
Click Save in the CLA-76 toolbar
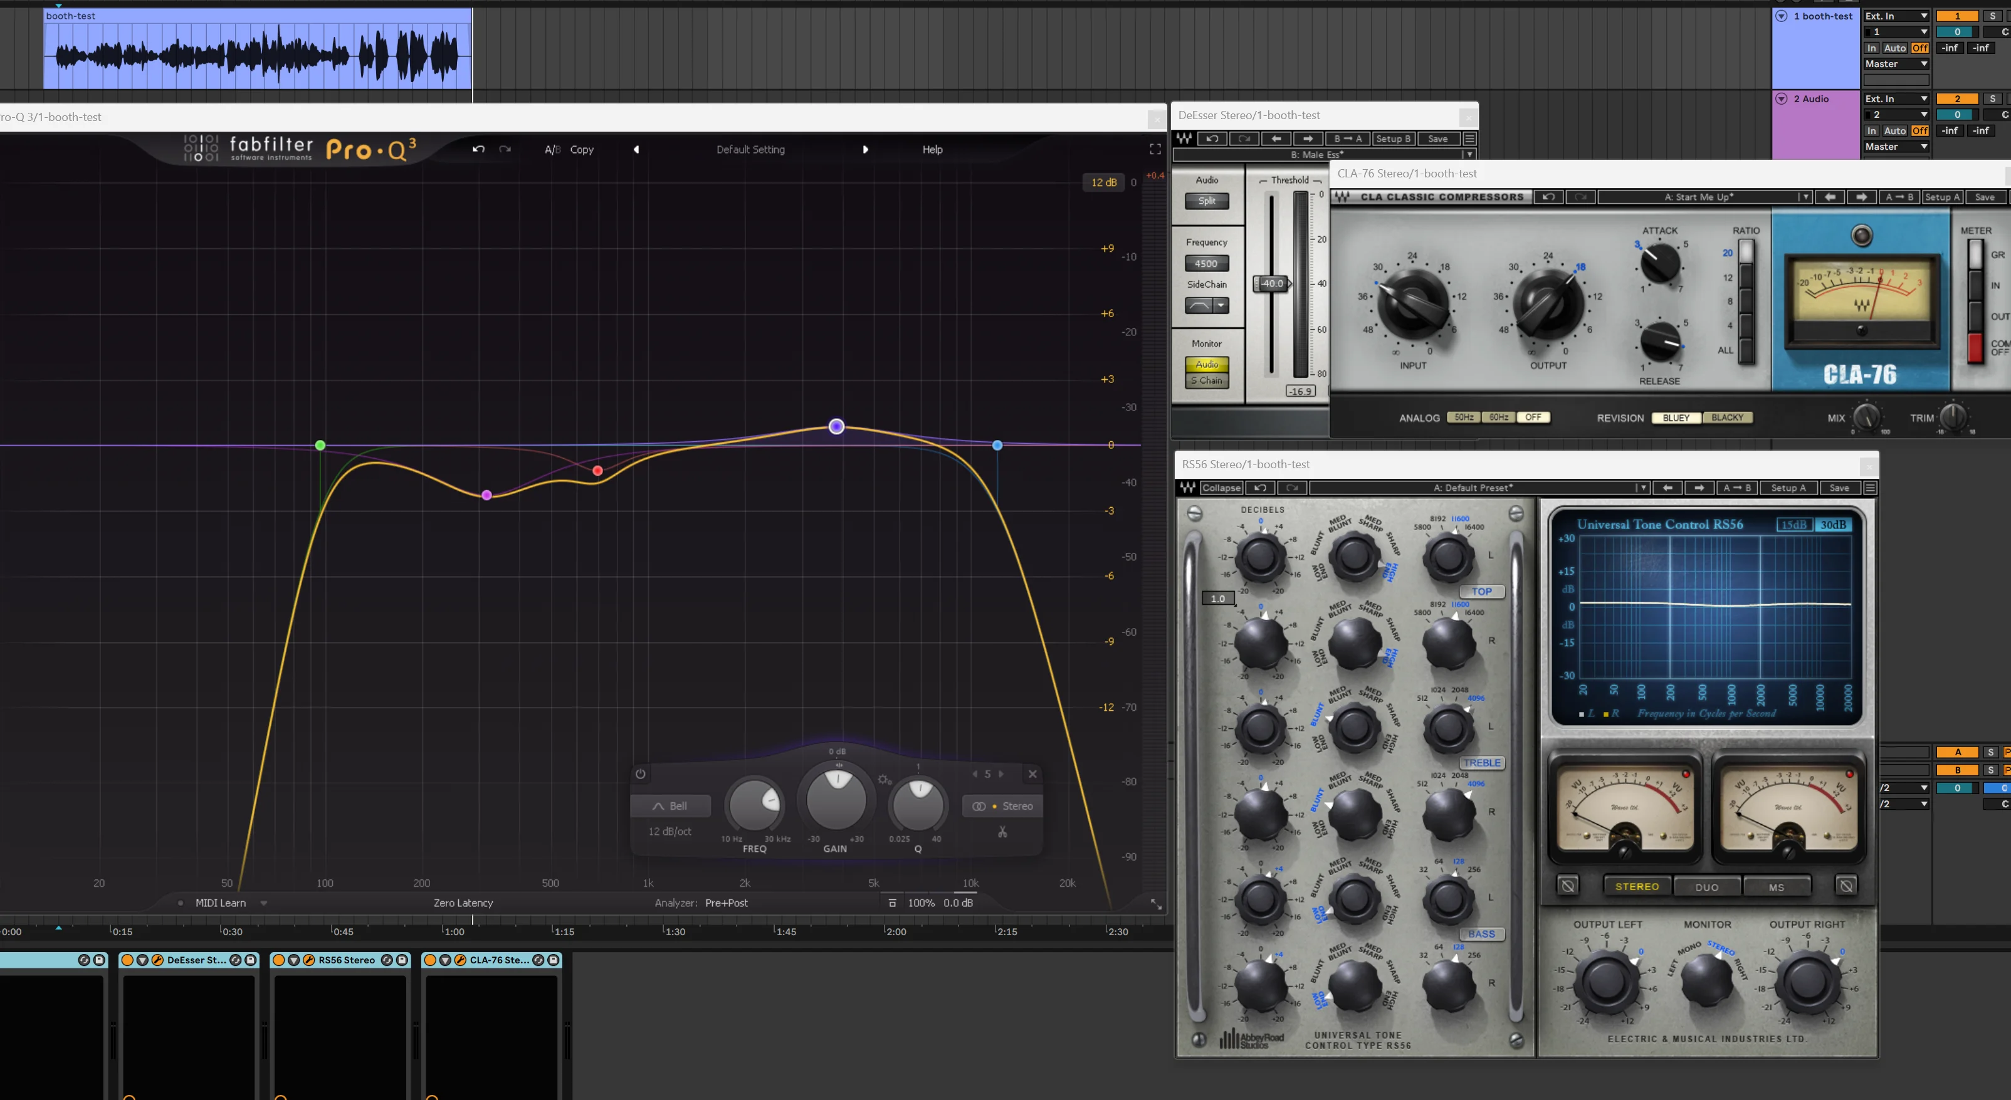[1985, 197]
